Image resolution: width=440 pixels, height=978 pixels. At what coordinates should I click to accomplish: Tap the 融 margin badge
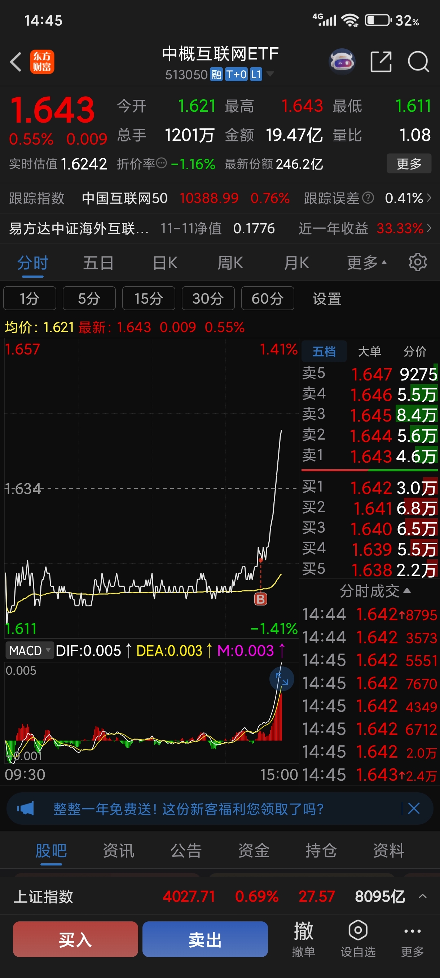click(216, 74)
